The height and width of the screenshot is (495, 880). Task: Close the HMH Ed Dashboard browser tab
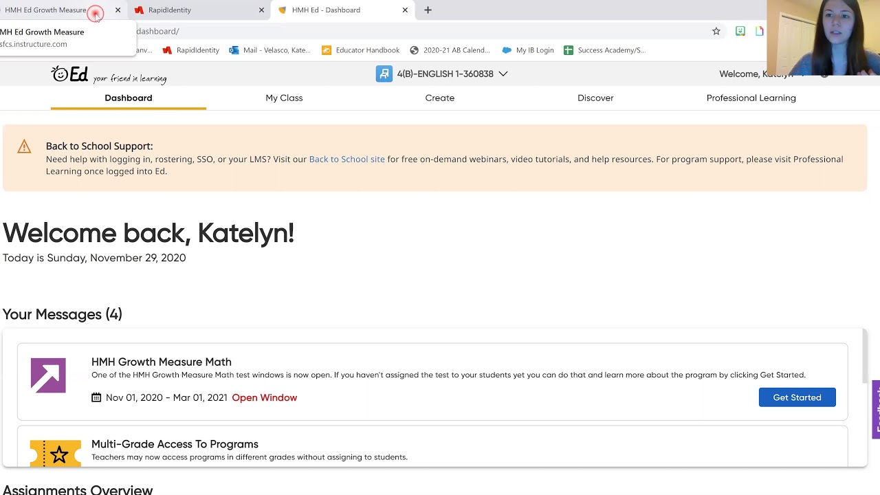click(x=405, y=10)
